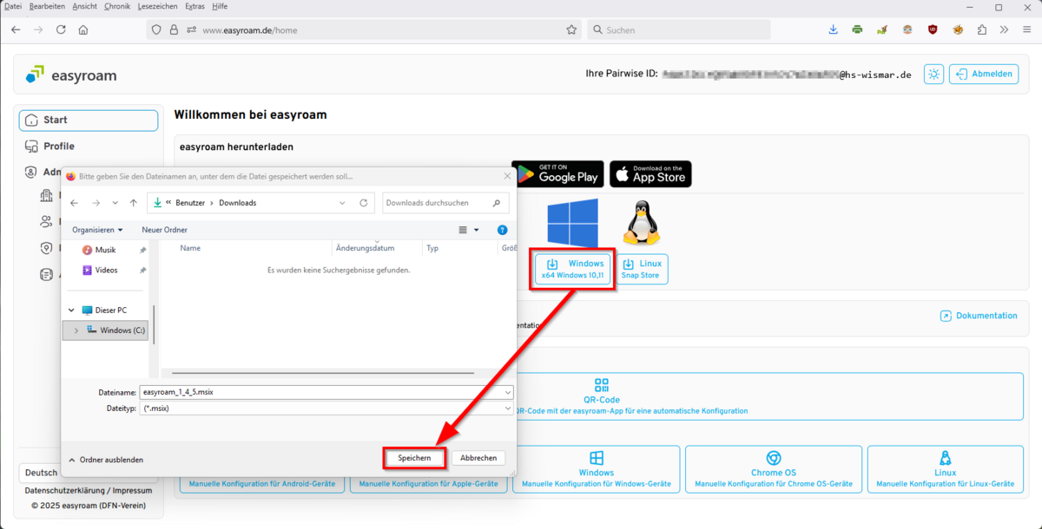The height and width of the screenshot is (529, 1042).
Task: Open the Lesezeichen menu
Action: click(157, 6)
